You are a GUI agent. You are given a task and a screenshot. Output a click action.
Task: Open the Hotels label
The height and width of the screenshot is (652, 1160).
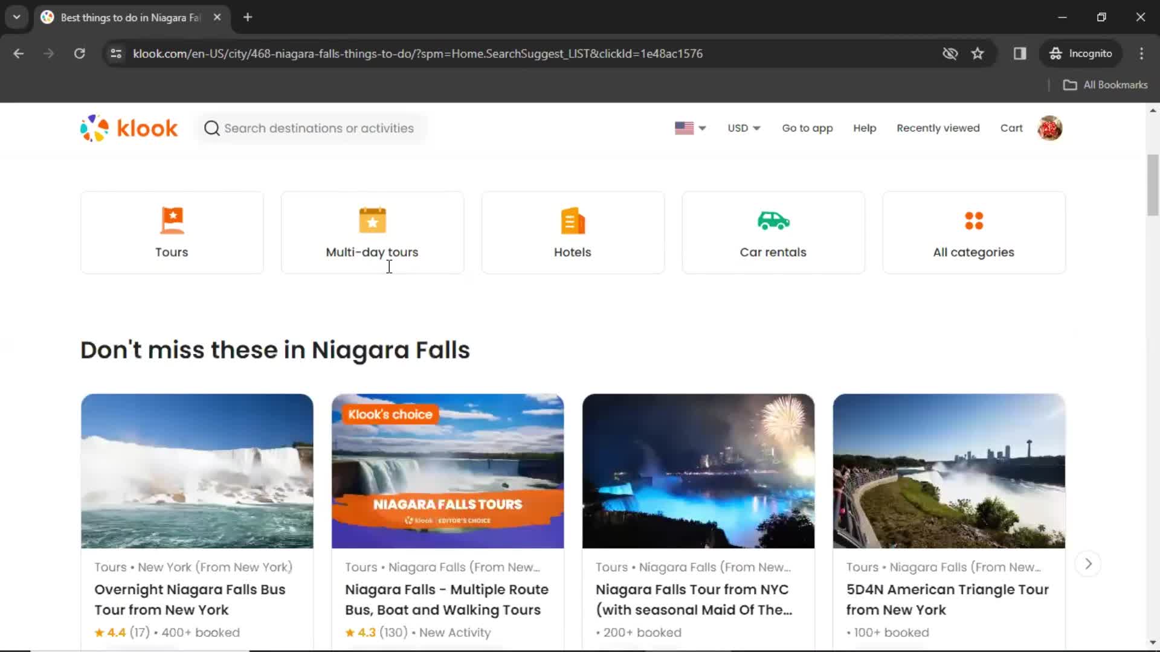(573, 252)
